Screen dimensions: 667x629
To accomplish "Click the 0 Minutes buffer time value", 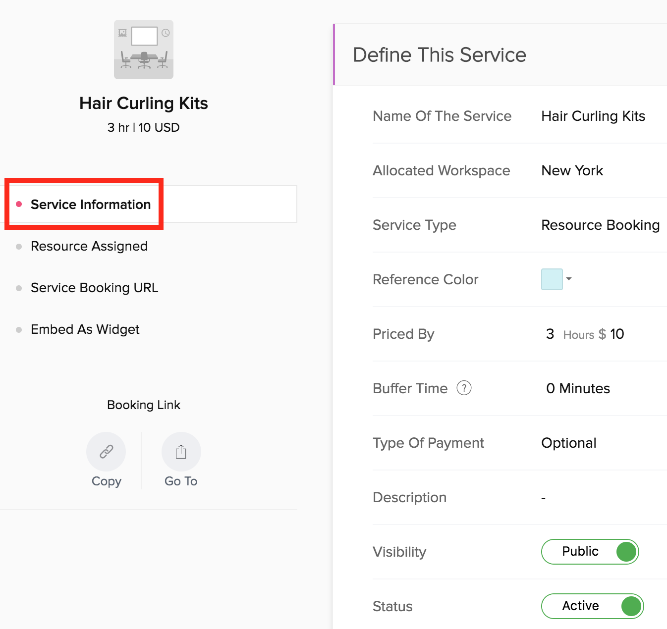I will [578, 388].
